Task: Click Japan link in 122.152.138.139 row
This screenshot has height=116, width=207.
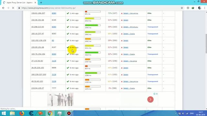Action: pos(126,41)
